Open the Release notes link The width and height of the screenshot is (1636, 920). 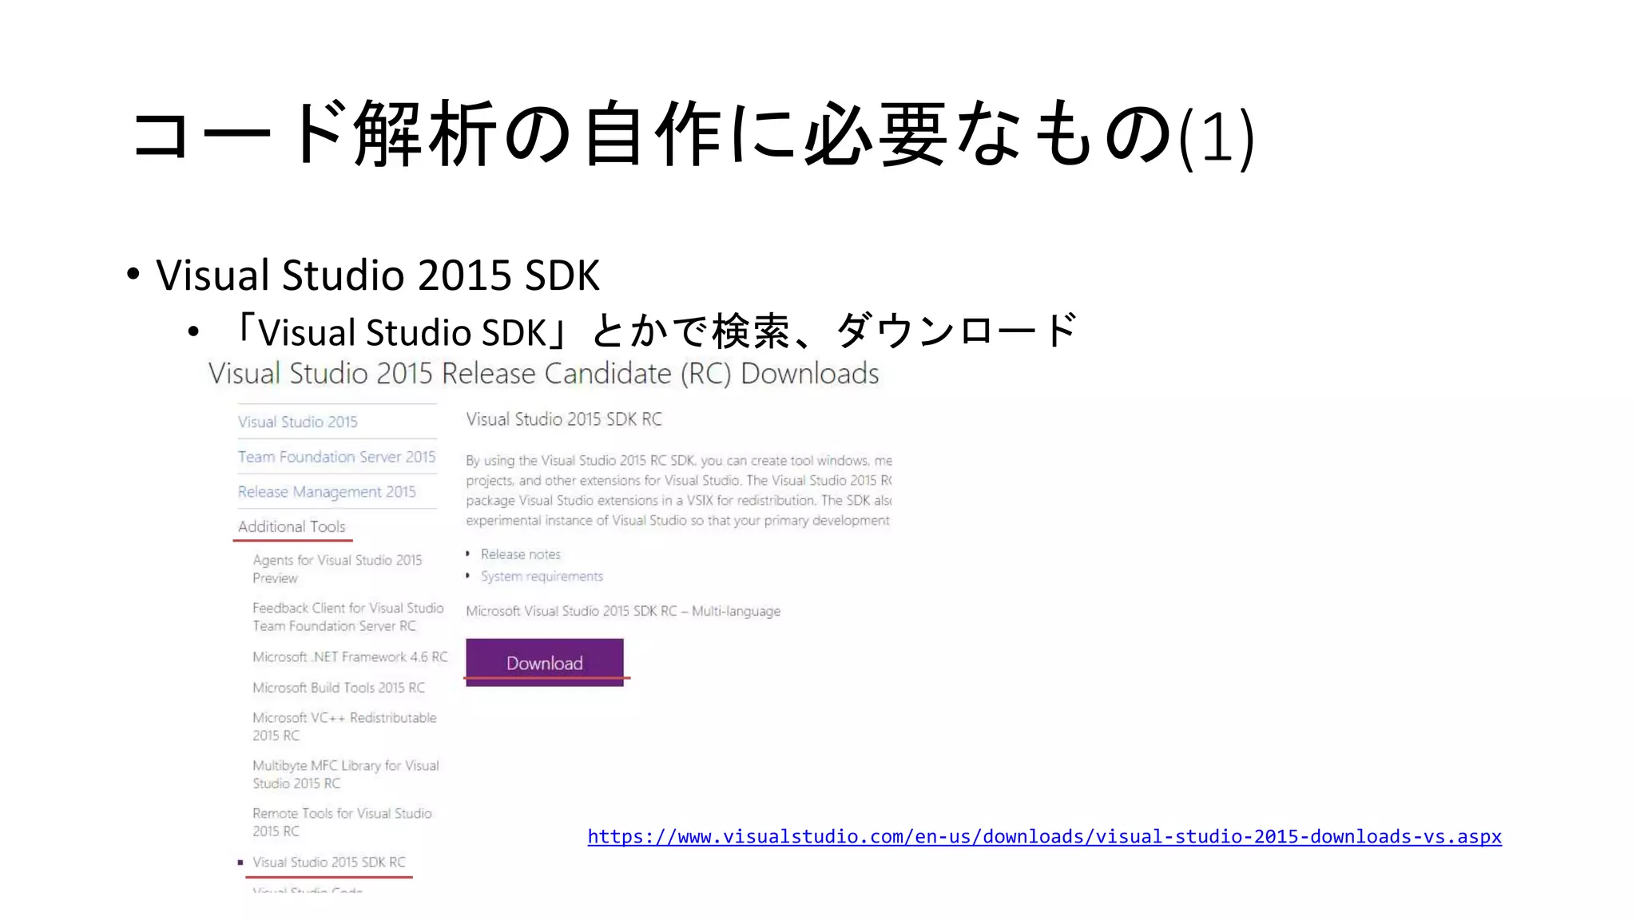pyautogui.click(x=521, y=554)
